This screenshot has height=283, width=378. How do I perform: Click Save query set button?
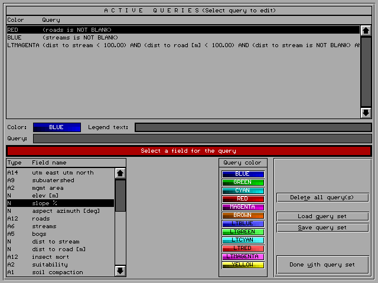[322, 228]
